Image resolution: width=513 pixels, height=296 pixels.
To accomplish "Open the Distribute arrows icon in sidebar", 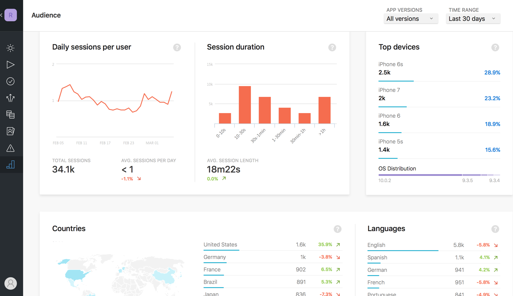I will coord(10,98).
